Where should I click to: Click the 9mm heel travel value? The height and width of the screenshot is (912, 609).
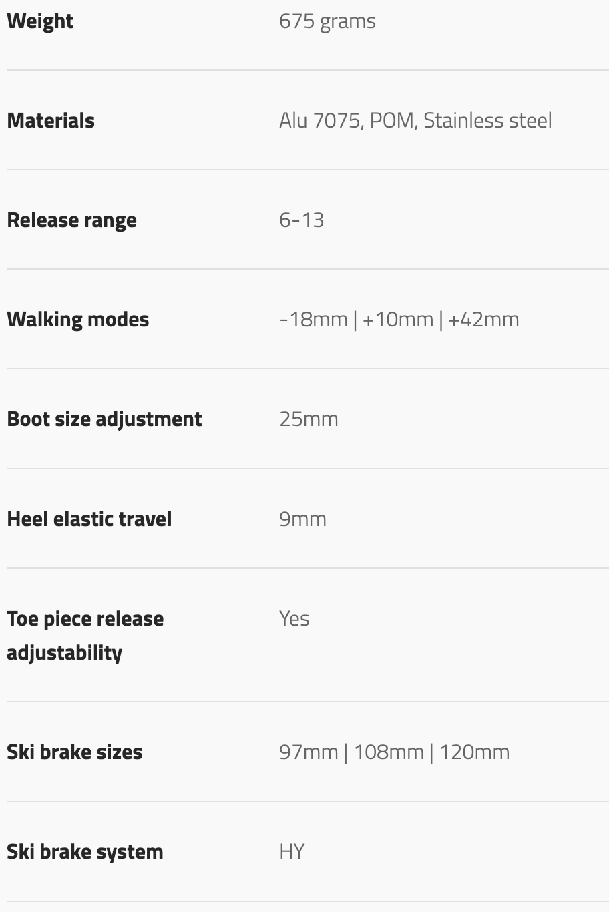tap(302, 519)
